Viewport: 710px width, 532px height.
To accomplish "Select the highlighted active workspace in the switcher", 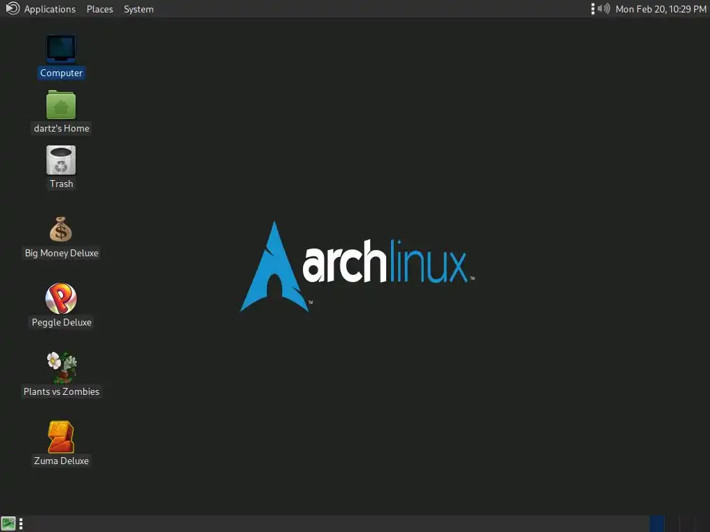I will coord(657,524).
